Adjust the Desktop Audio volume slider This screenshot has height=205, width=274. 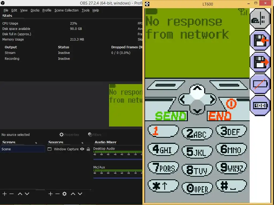pyautogui.click(x=118, y=159)
